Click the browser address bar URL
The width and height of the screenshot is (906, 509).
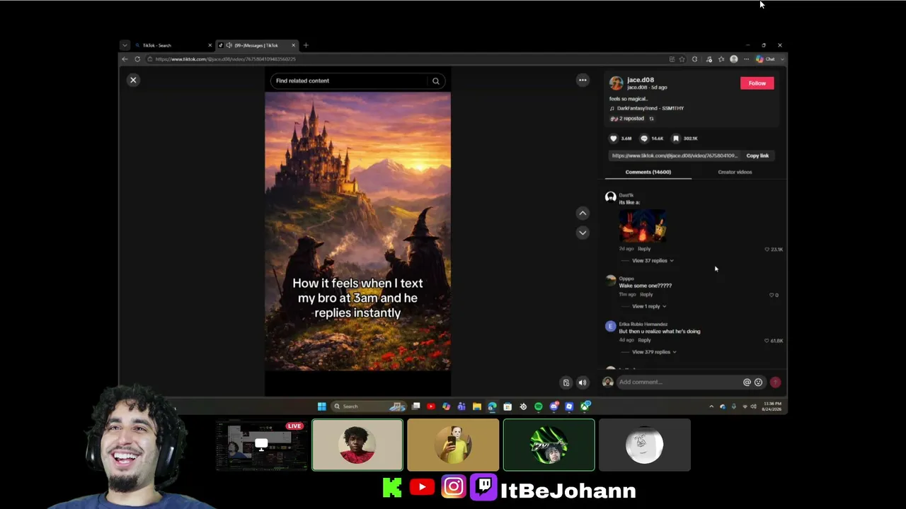pos(225,59)
